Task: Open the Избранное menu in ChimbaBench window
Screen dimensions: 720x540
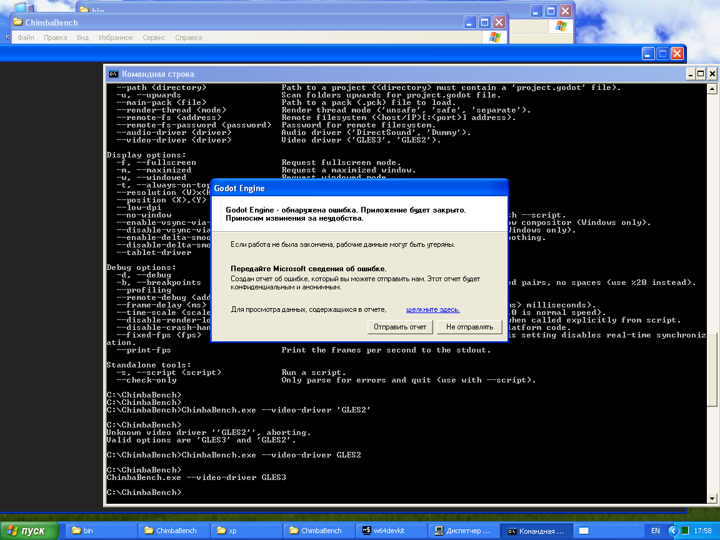Action: 116,37
